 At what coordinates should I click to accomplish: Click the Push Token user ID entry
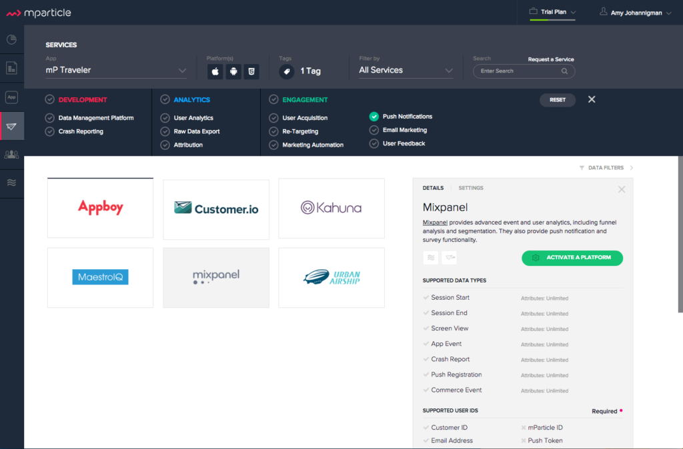542,441
